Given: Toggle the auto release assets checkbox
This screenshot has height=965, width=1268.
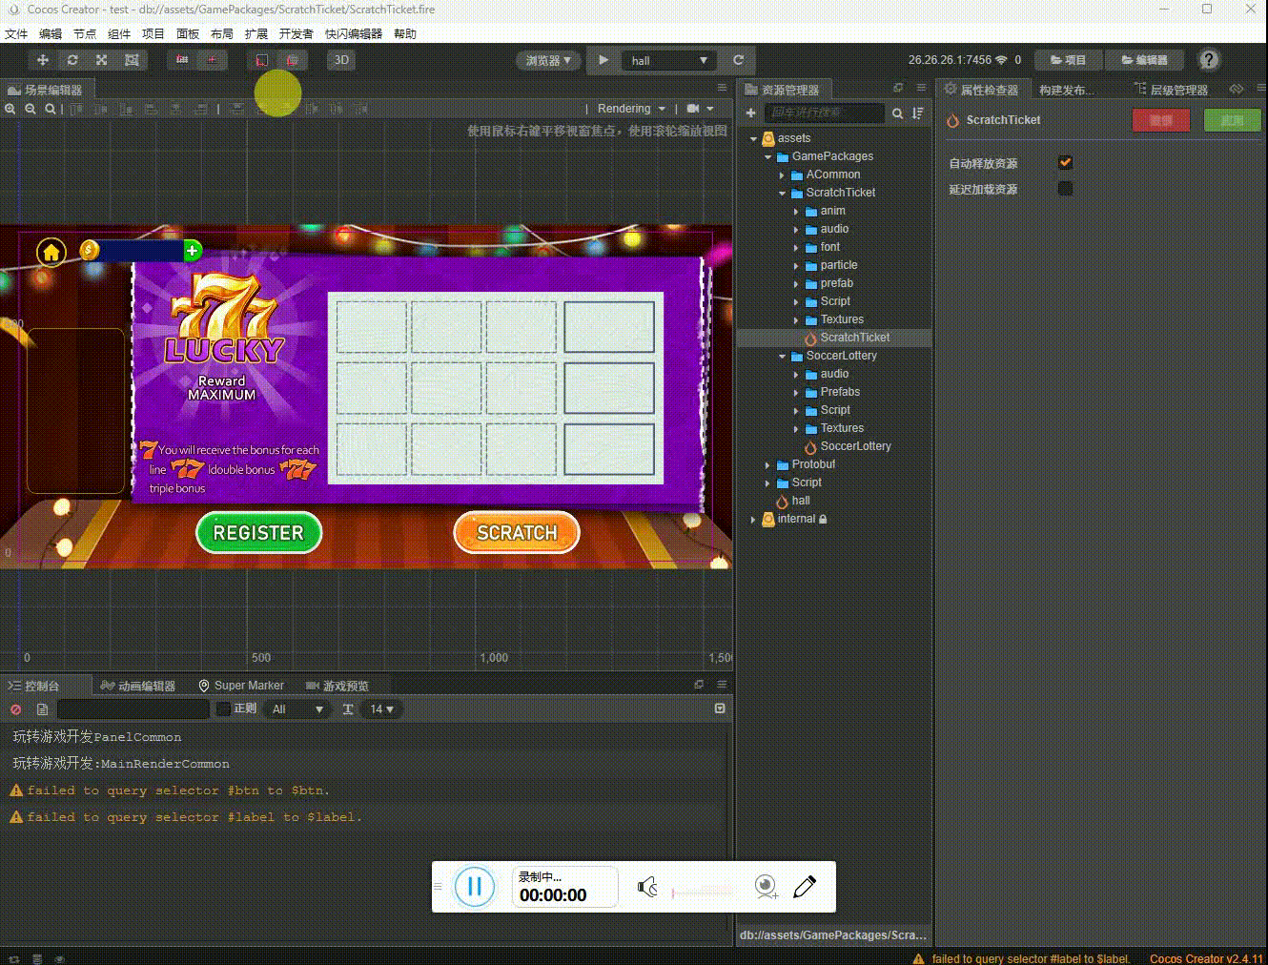Looking at the screenshot, I should (x=1066, y=163).
